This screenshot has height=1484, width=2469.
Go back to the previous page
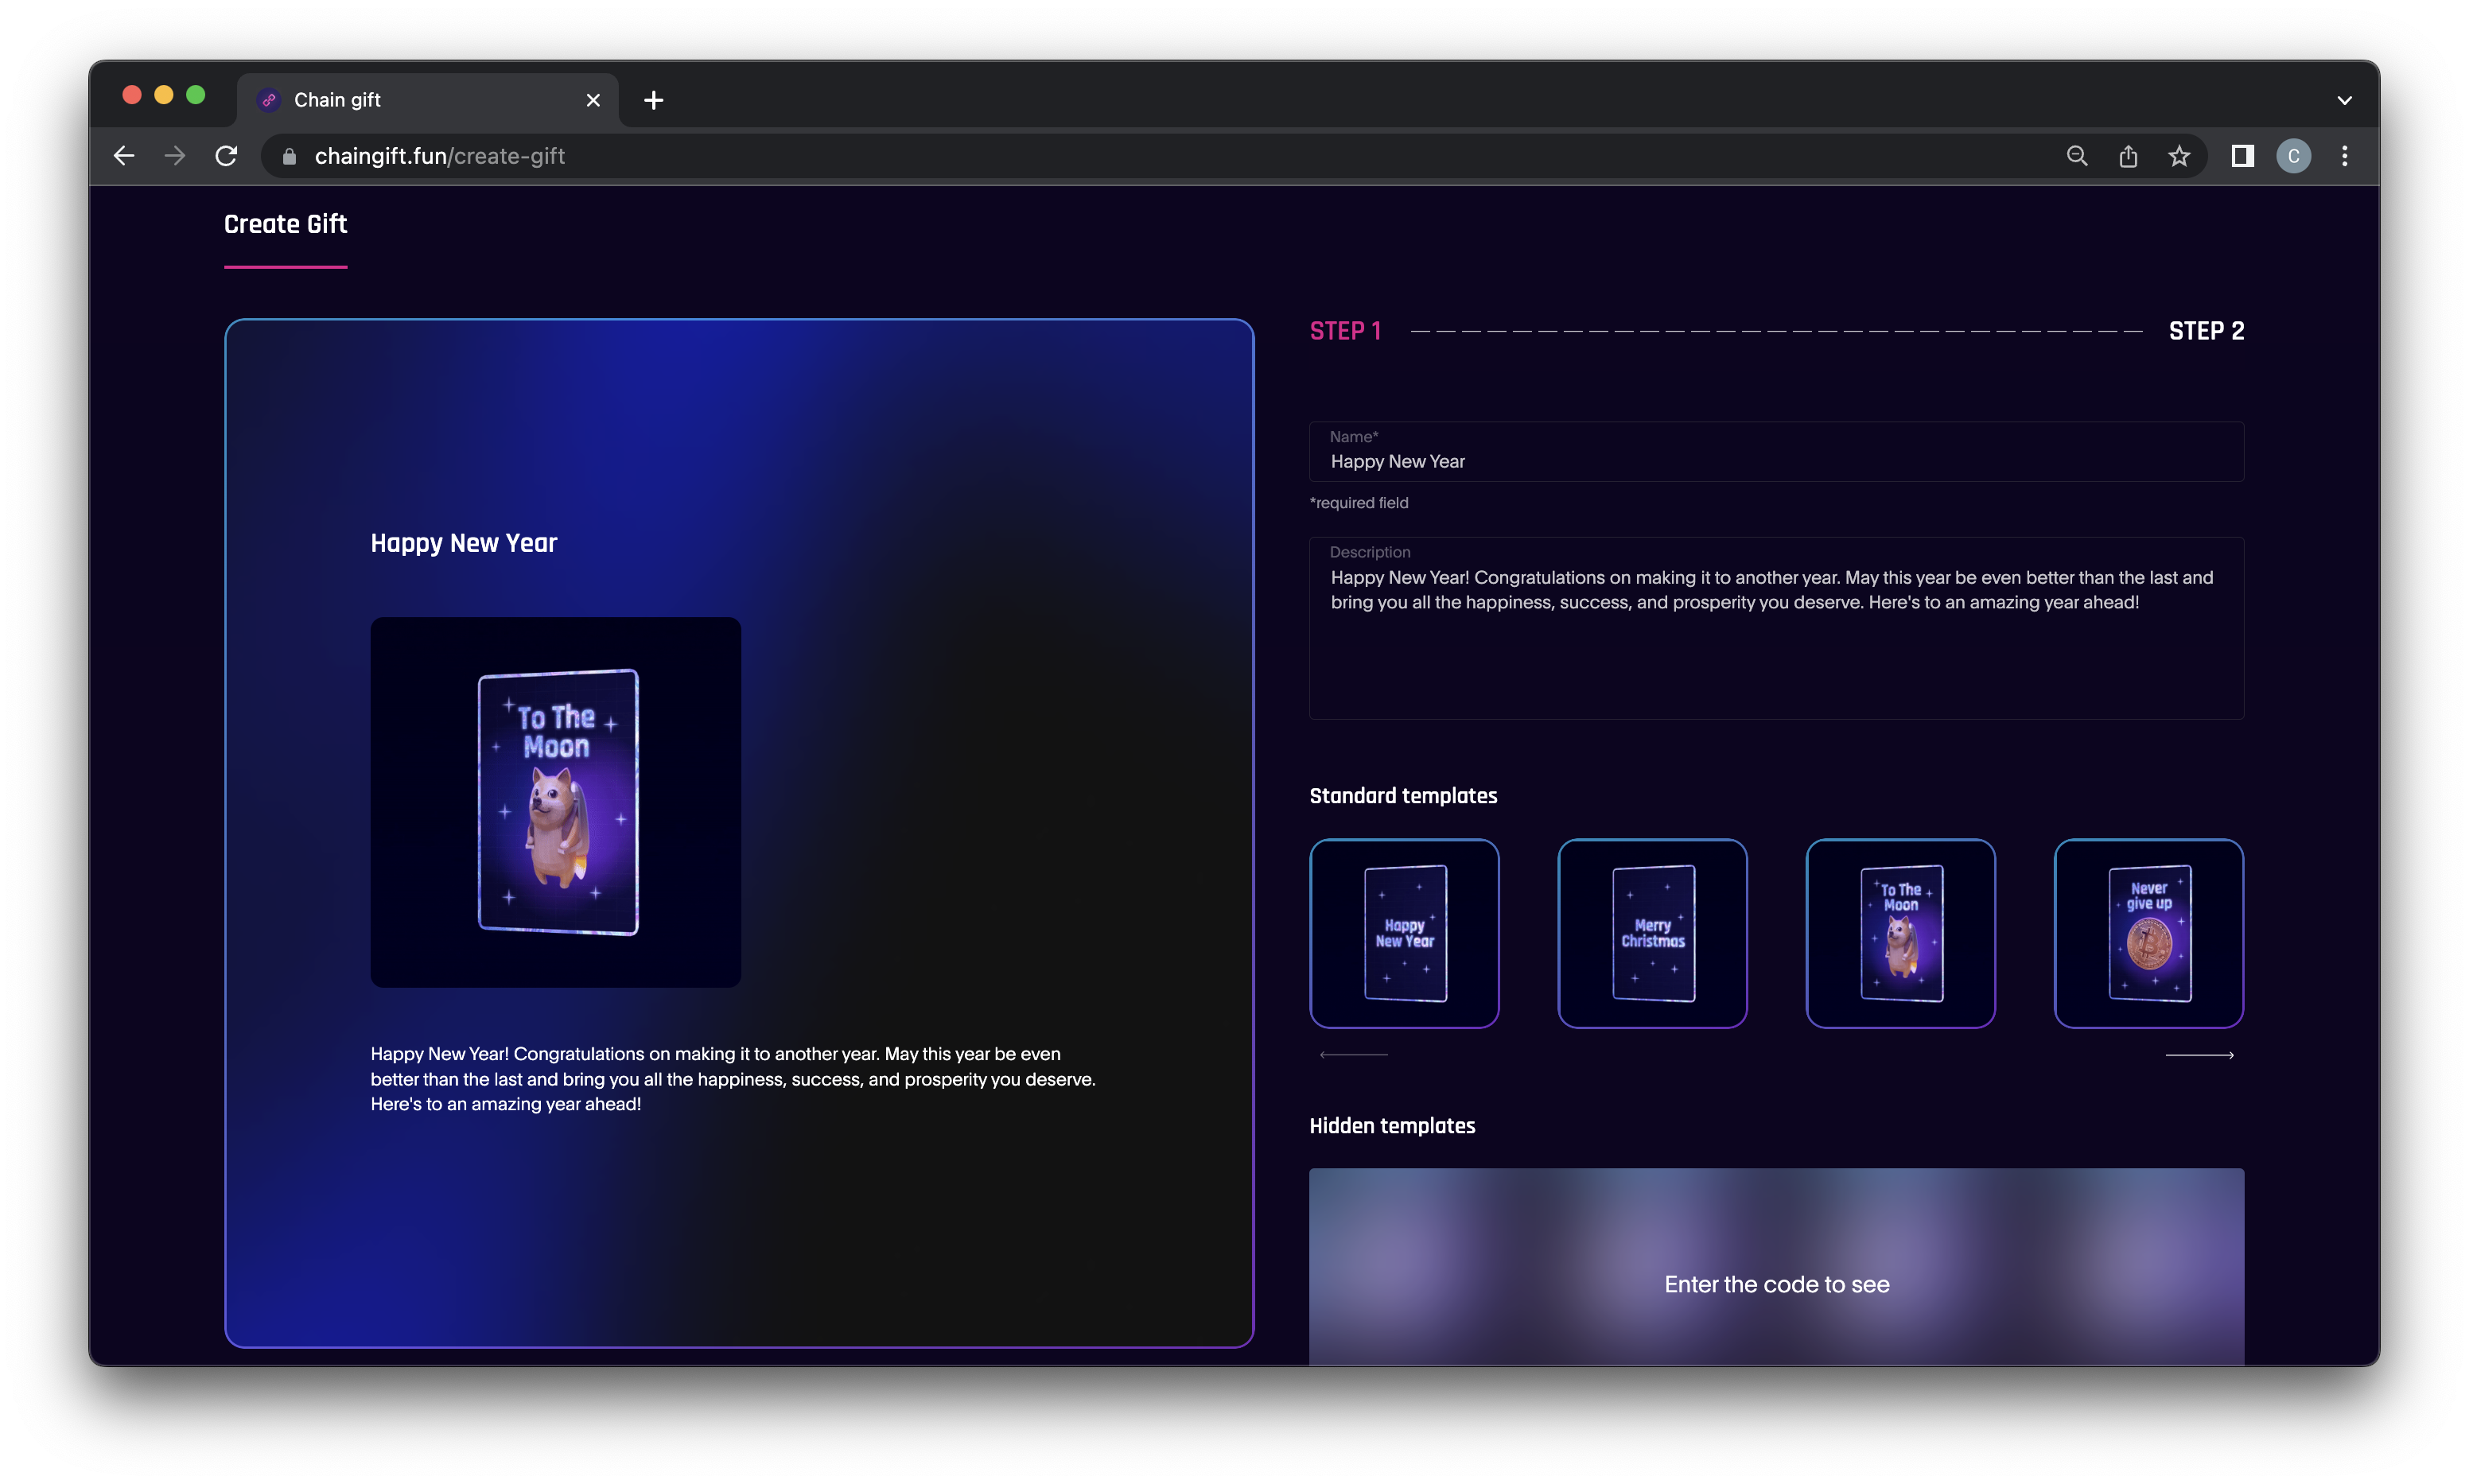pyautogui.click(x=124, y=156)
